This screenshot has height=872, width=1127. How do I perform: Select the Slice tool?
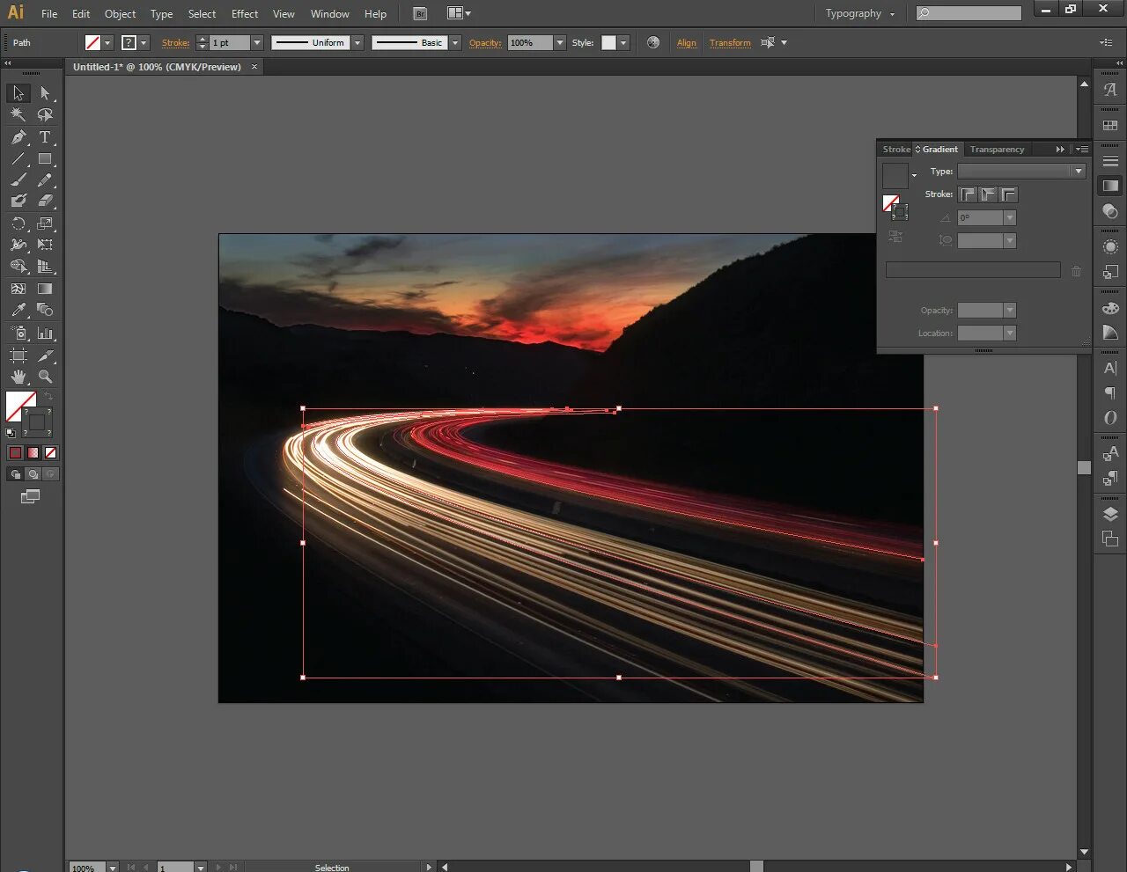coord(45,355)
